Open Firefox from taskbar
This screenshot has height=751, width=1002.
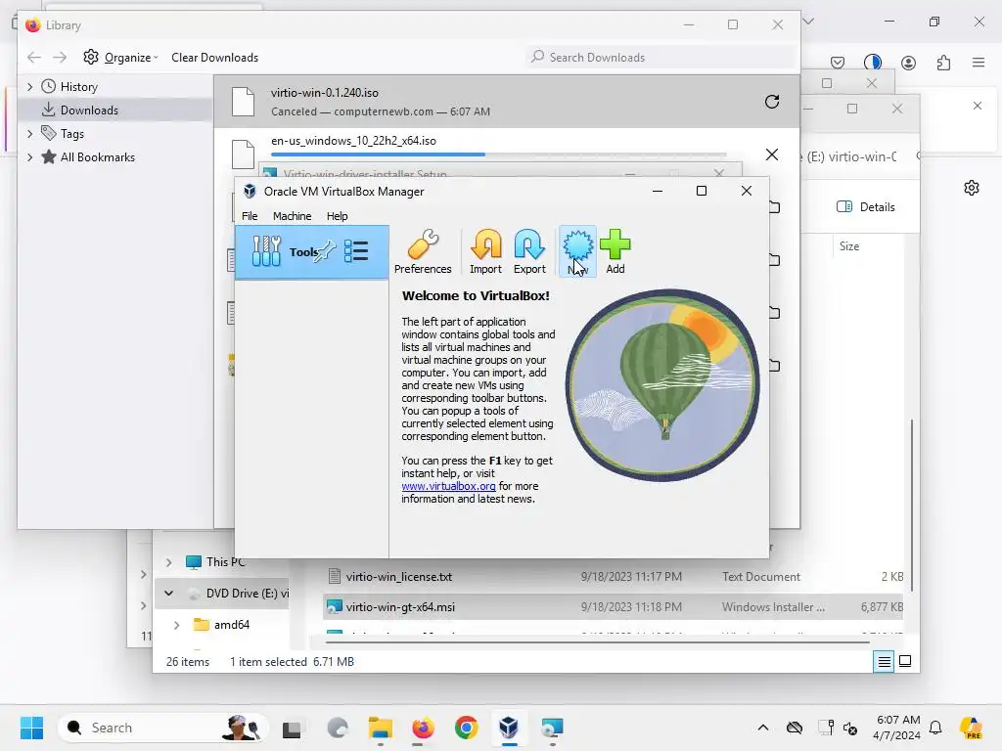point(423,728)
